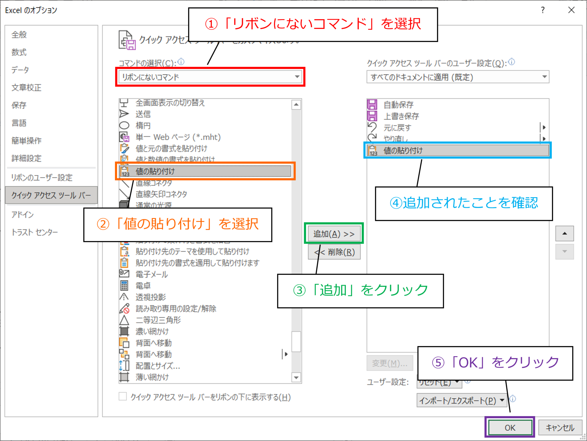Click the 上書き保存 save icon
Image resolution: width=587 pixels, height=441 pixels.
(x=373, y=116)
